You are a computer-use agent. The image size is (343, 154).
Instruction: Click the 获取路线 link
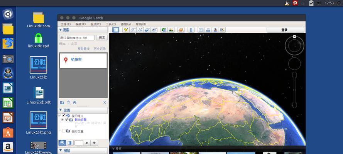84,49
